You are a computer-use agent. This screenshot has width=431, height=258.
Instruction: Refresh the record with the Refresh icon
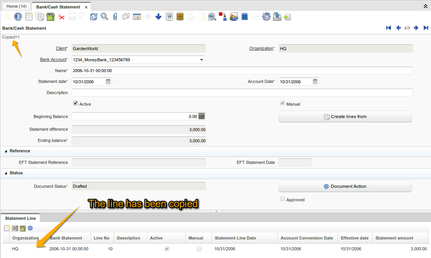pos(93,17)
